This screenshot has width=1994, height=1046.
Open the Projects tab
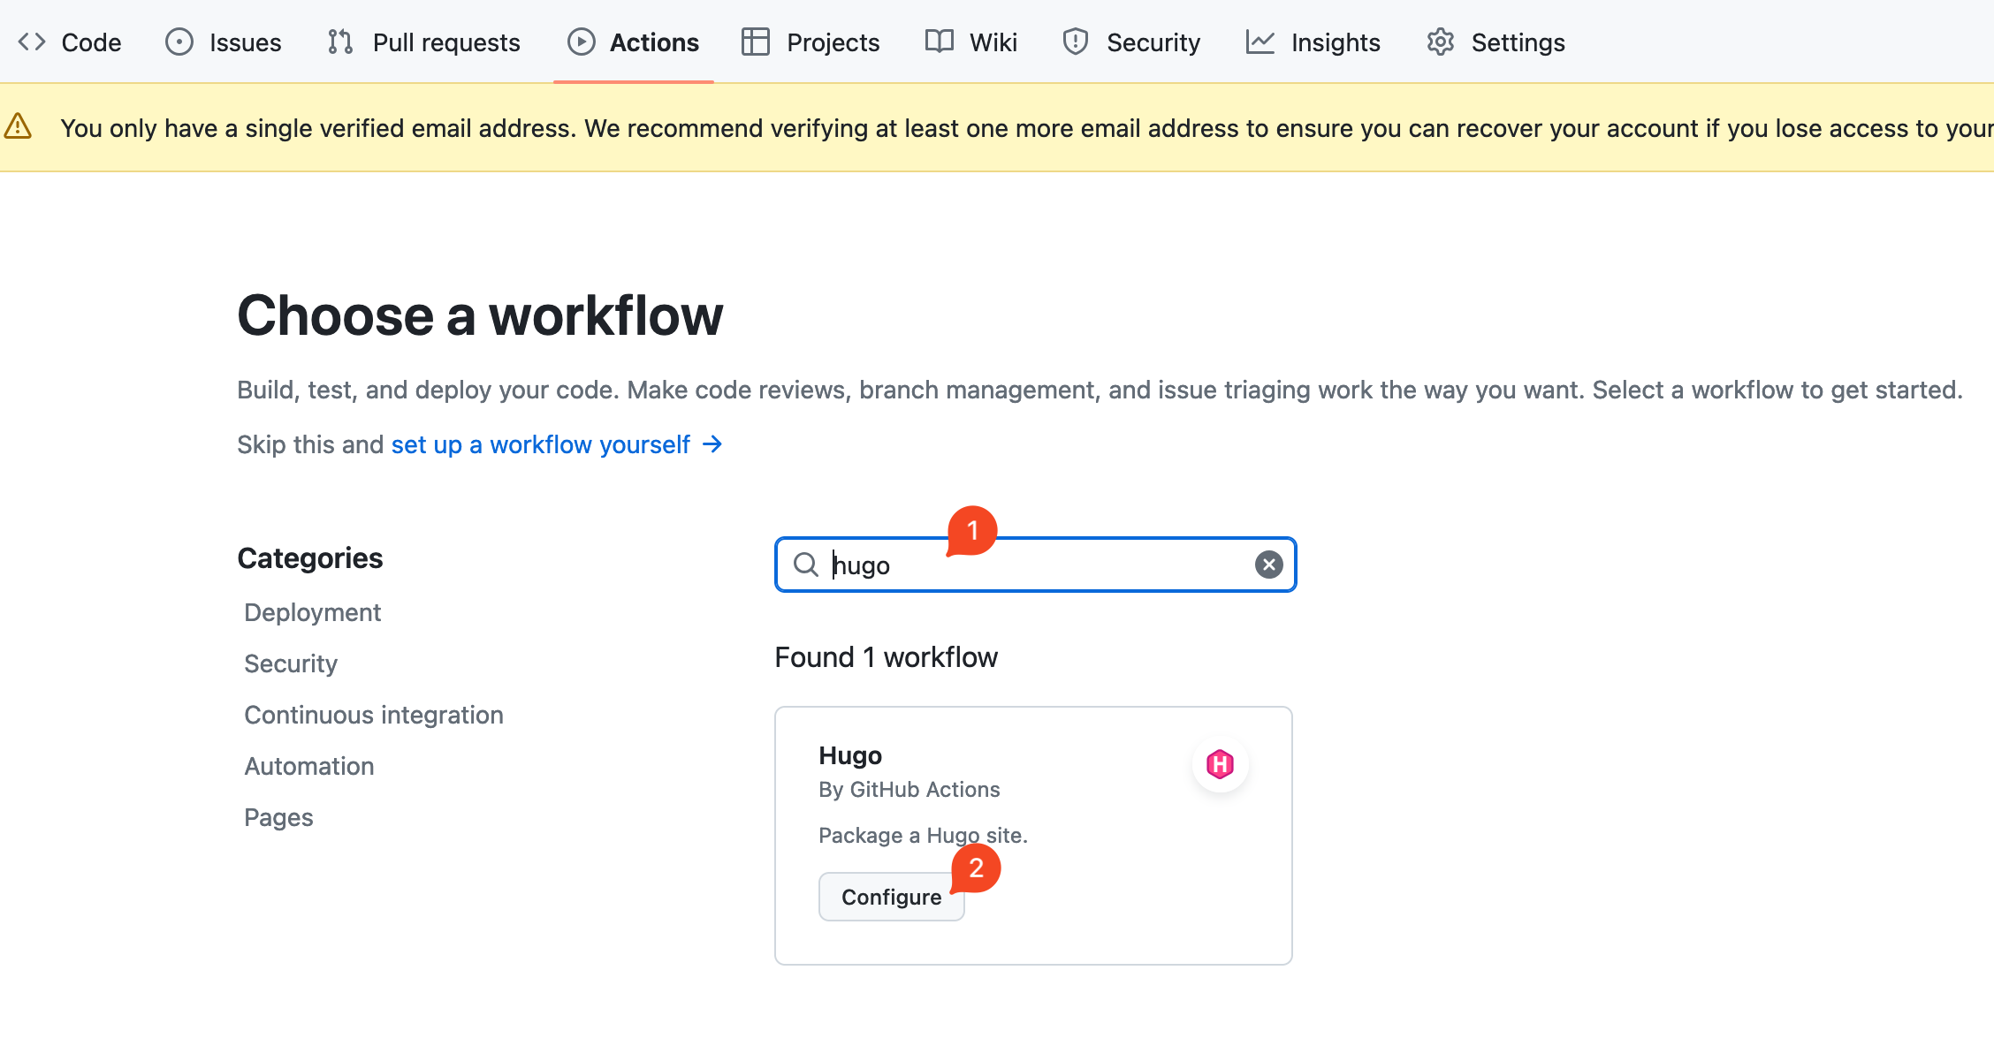(x=811, y=42)
